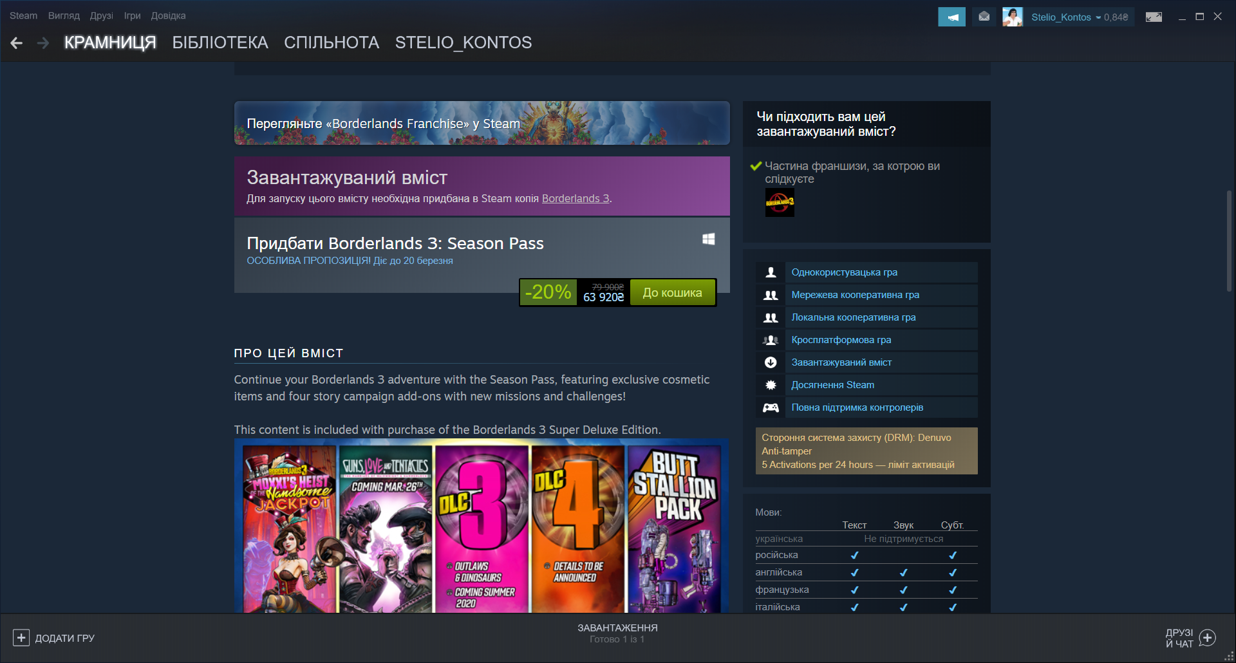Image resolution: width=1236 pixels, height=663 pixels.
Task: Click the 'російська' language row
Action: click(x=866, y=555)
